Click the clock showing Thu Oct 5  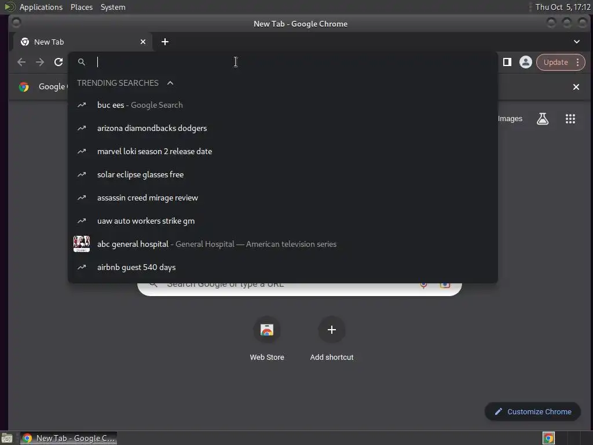pyautogui.click(x=563, y=7)
